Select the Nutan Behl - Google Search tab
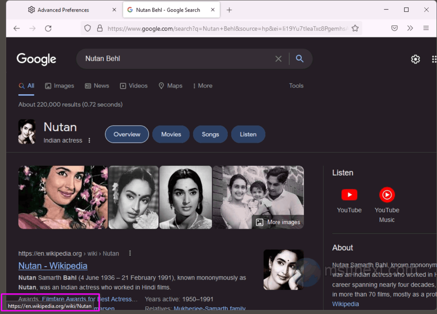The width and height of the screenshot is (437, 314). point(171,10)
